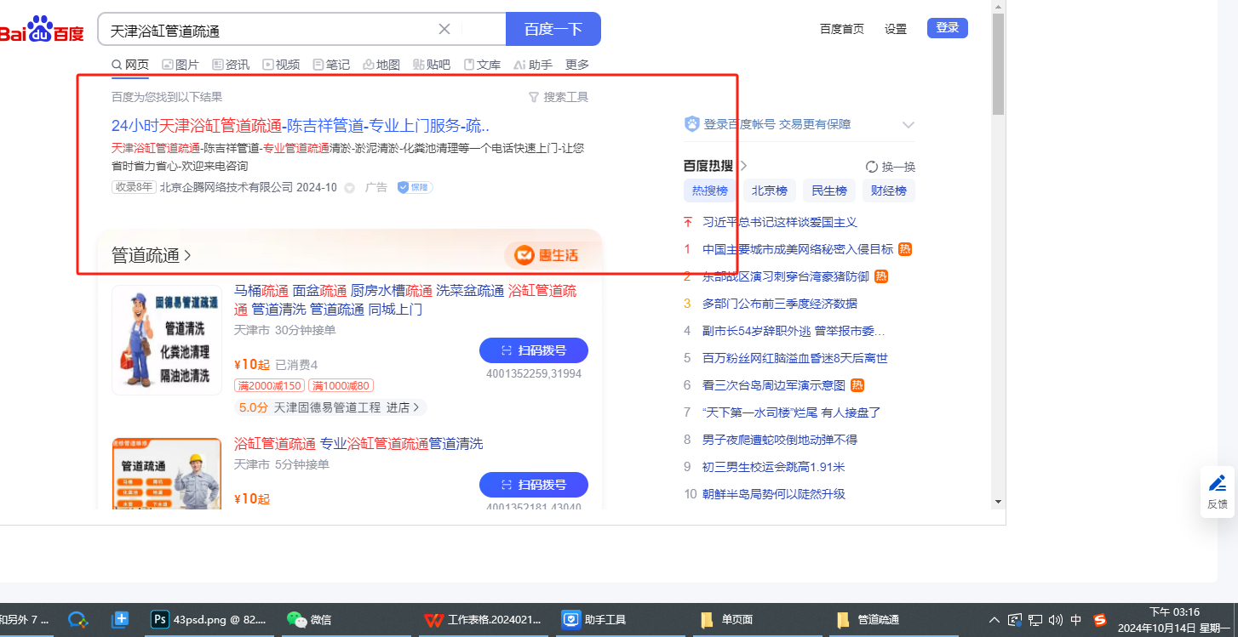Expand the 登录百度帐号 panel chevron
Viewport: 1238px width, 637px height.
(x=908, y=125)
